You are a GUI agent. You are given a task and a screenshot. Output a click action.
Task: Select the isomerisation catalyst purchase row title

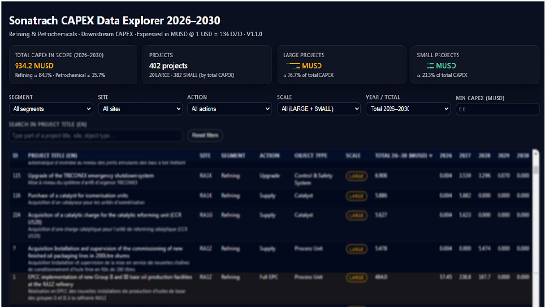78,196
